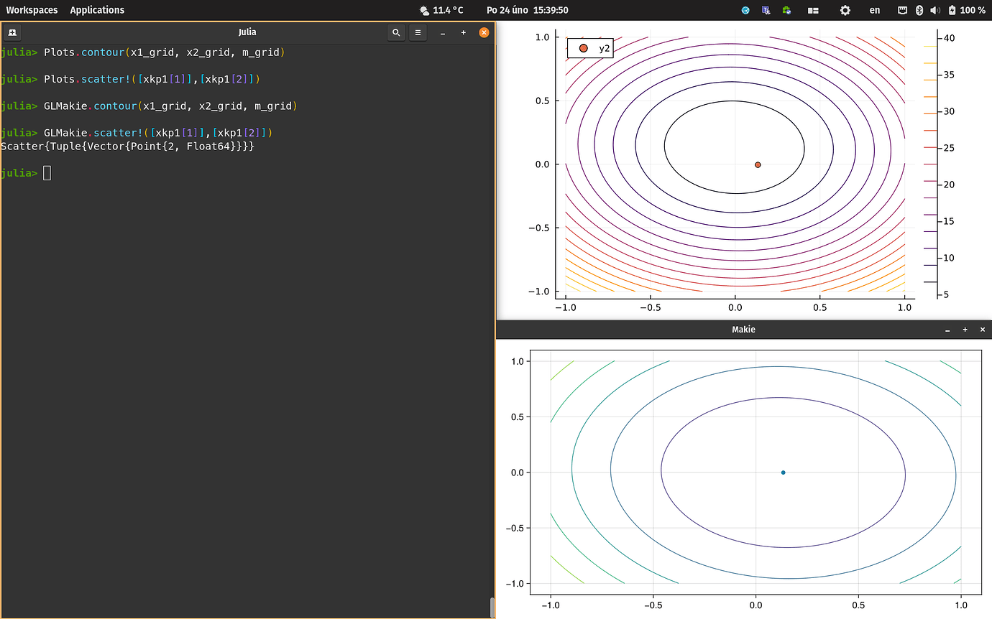This screenshot has width=992, height=619.
Task: Open the Applications menu
Action: tap(96, 10)
